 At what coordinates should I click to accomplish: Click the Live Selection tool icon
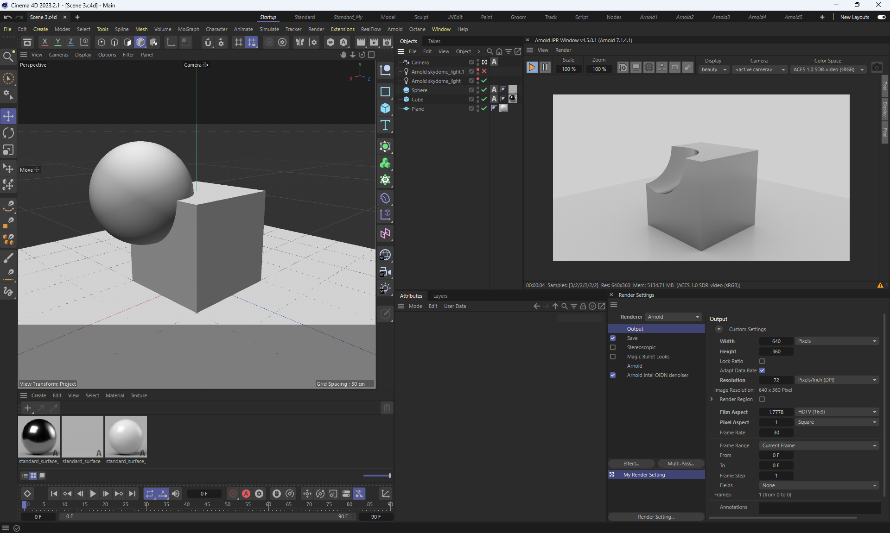8,78
